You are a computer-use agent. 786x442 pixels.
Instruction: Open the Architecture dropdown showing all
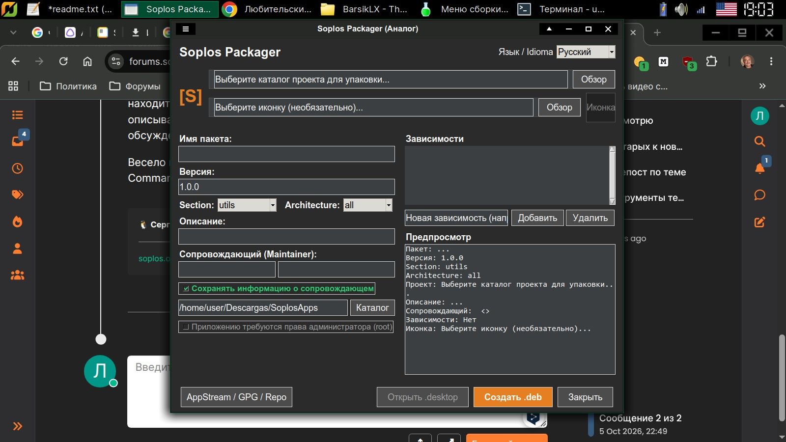[x=368, y=205]
